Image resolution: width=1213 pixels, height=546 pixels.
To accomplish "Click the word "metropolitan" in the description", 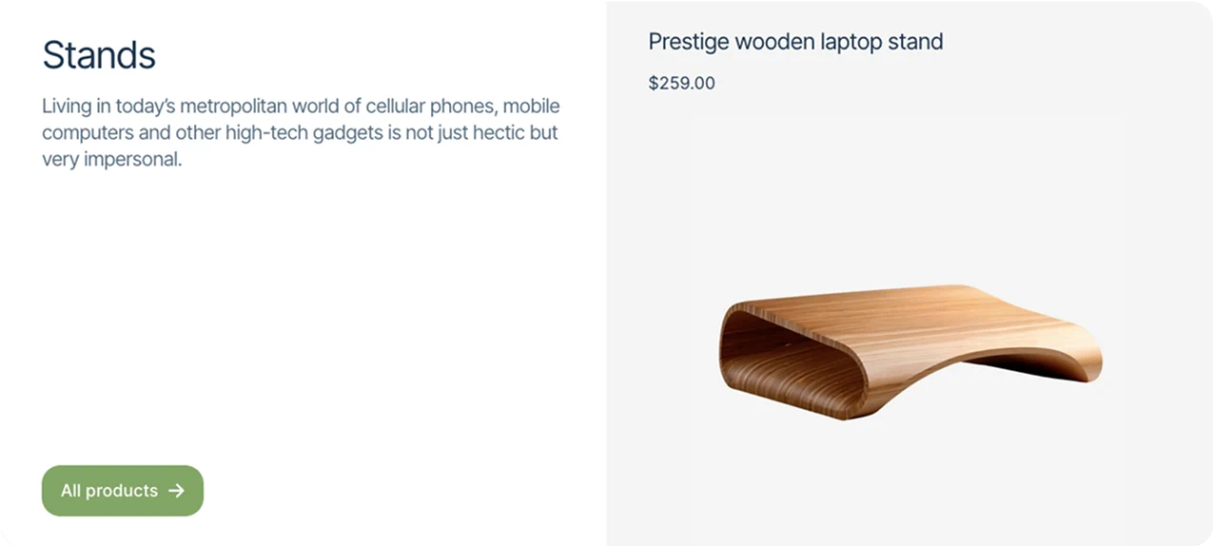I will [232, 106].
